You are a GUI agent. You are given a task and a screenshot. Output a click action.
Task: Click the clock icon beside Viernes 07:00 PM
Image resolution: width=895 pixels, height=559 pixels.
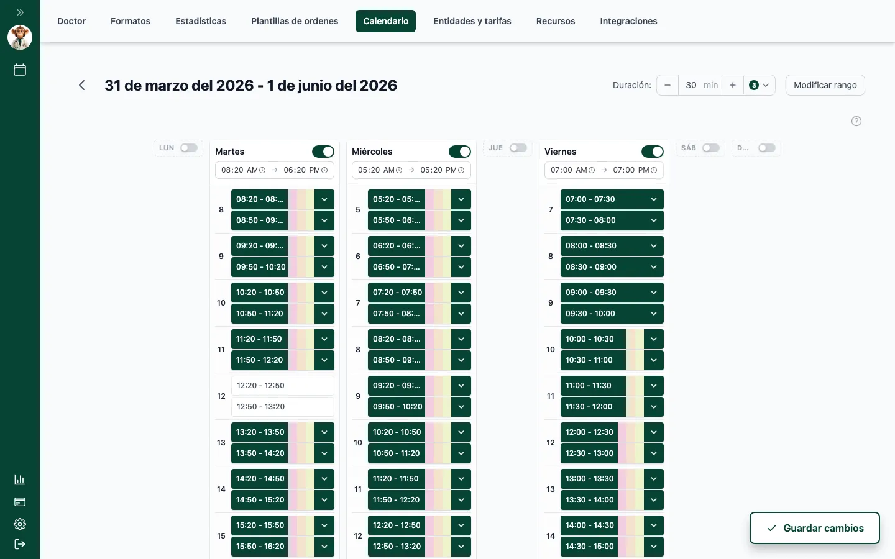[654, 170]
